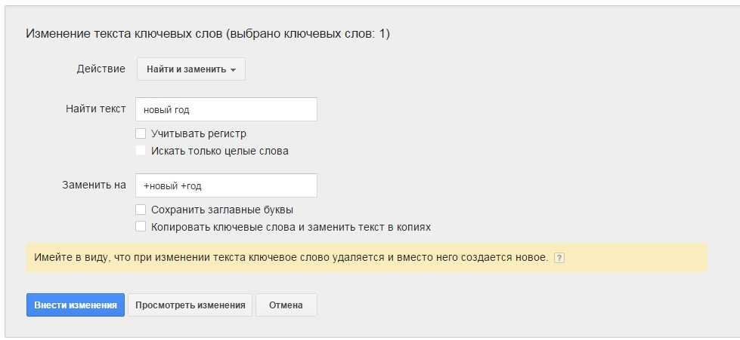Click the "Сохранить заглавные буквы" label text

coord(221,210)
